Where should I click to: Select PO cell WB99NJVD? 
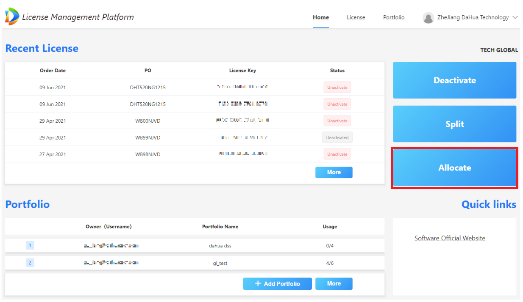[148, 137]
